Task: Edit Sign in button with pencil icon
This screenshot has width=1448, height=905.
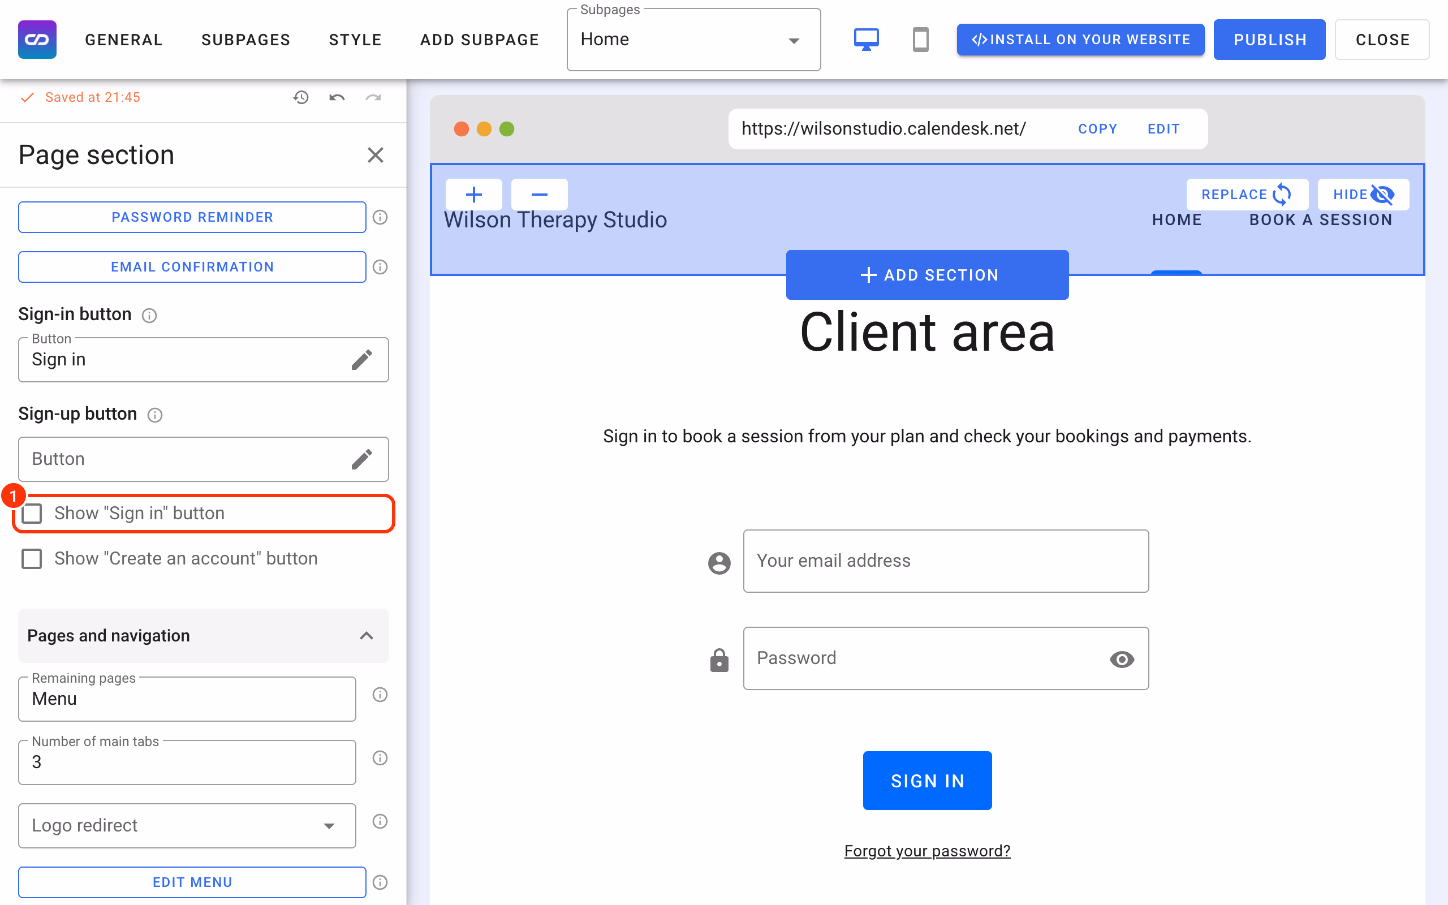Action: click(362, 360)
